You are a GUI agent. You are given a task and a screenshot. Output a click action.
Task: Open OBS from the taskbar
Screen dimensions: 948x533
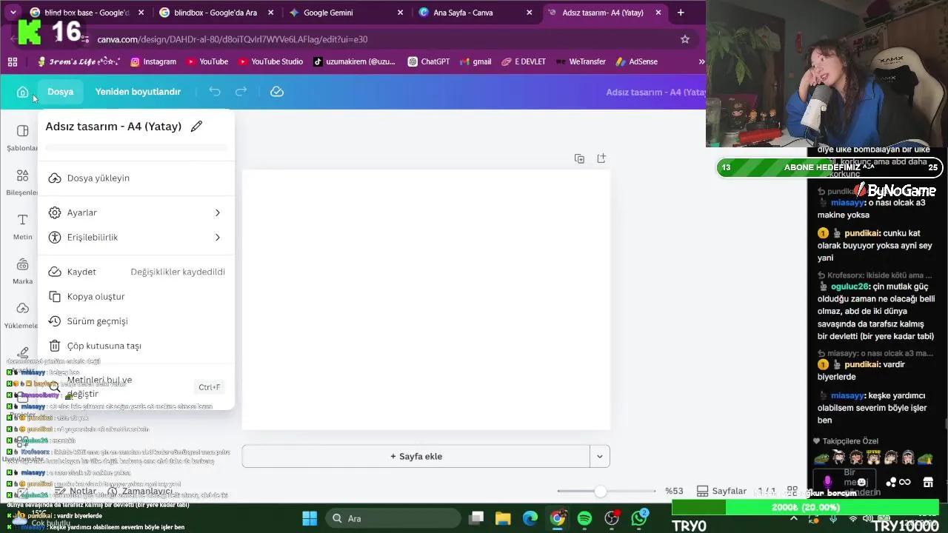(612, 518)
